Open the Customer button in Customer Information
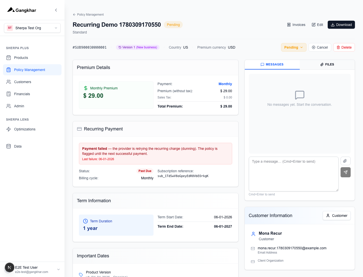The height and width of the screenshot is (277, 363). click(337, 216)
